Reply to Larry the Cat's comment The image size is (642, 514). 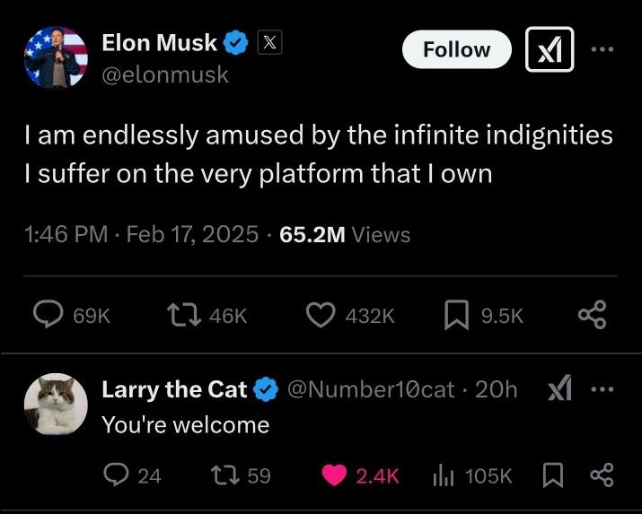[116, 475]
